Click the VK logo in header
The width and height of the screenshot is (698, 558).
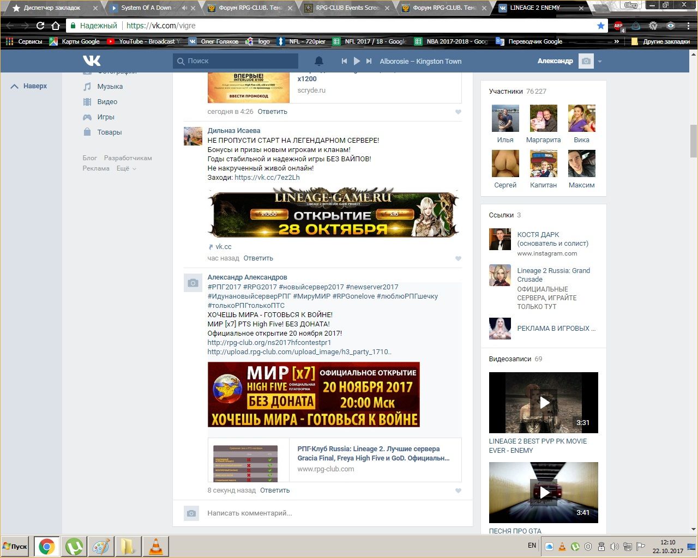(92, 61)
